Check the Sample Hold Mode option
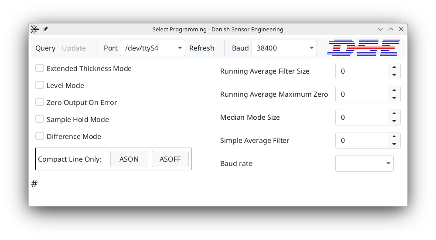This screenshot has height=240, width=436. [x=40, y=119]
